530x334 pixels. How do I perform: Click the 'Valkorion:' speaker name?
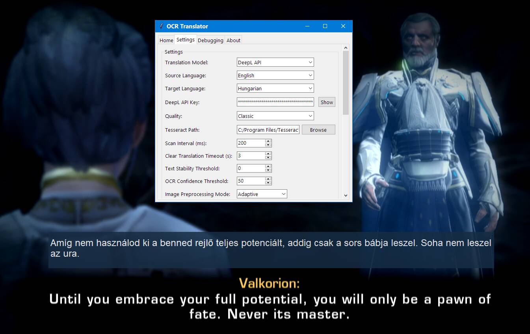tap(269, 283)
